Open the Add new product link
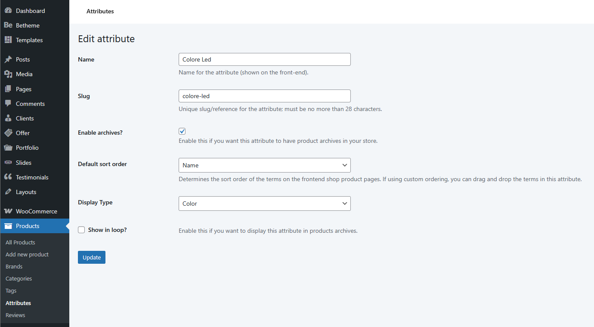Screen dimensions: 594x327 [x=27, y=254]
